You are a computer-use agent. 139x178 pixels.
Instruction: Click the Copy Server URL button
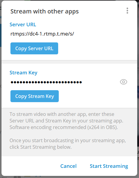pos(34,48)
